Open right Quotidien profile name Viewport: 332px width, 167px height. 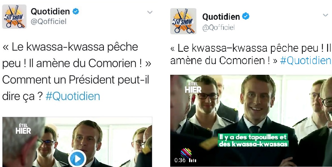coord(221,17)
